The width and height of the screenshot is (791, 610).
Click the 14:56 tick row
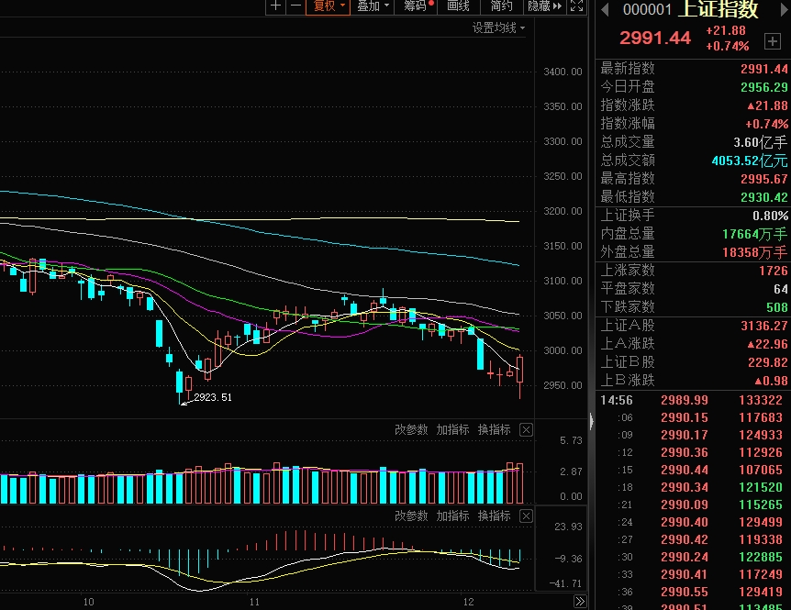[x=694, y=400]
